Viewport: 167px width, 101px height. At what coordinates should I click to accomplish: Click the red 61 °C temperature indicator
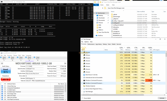pyautogui.click(x=6, y=79)
